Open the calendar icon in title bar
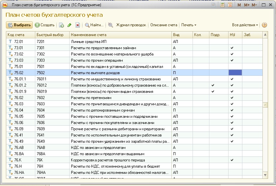Screen dimensions: 276x186 (230, 5)
